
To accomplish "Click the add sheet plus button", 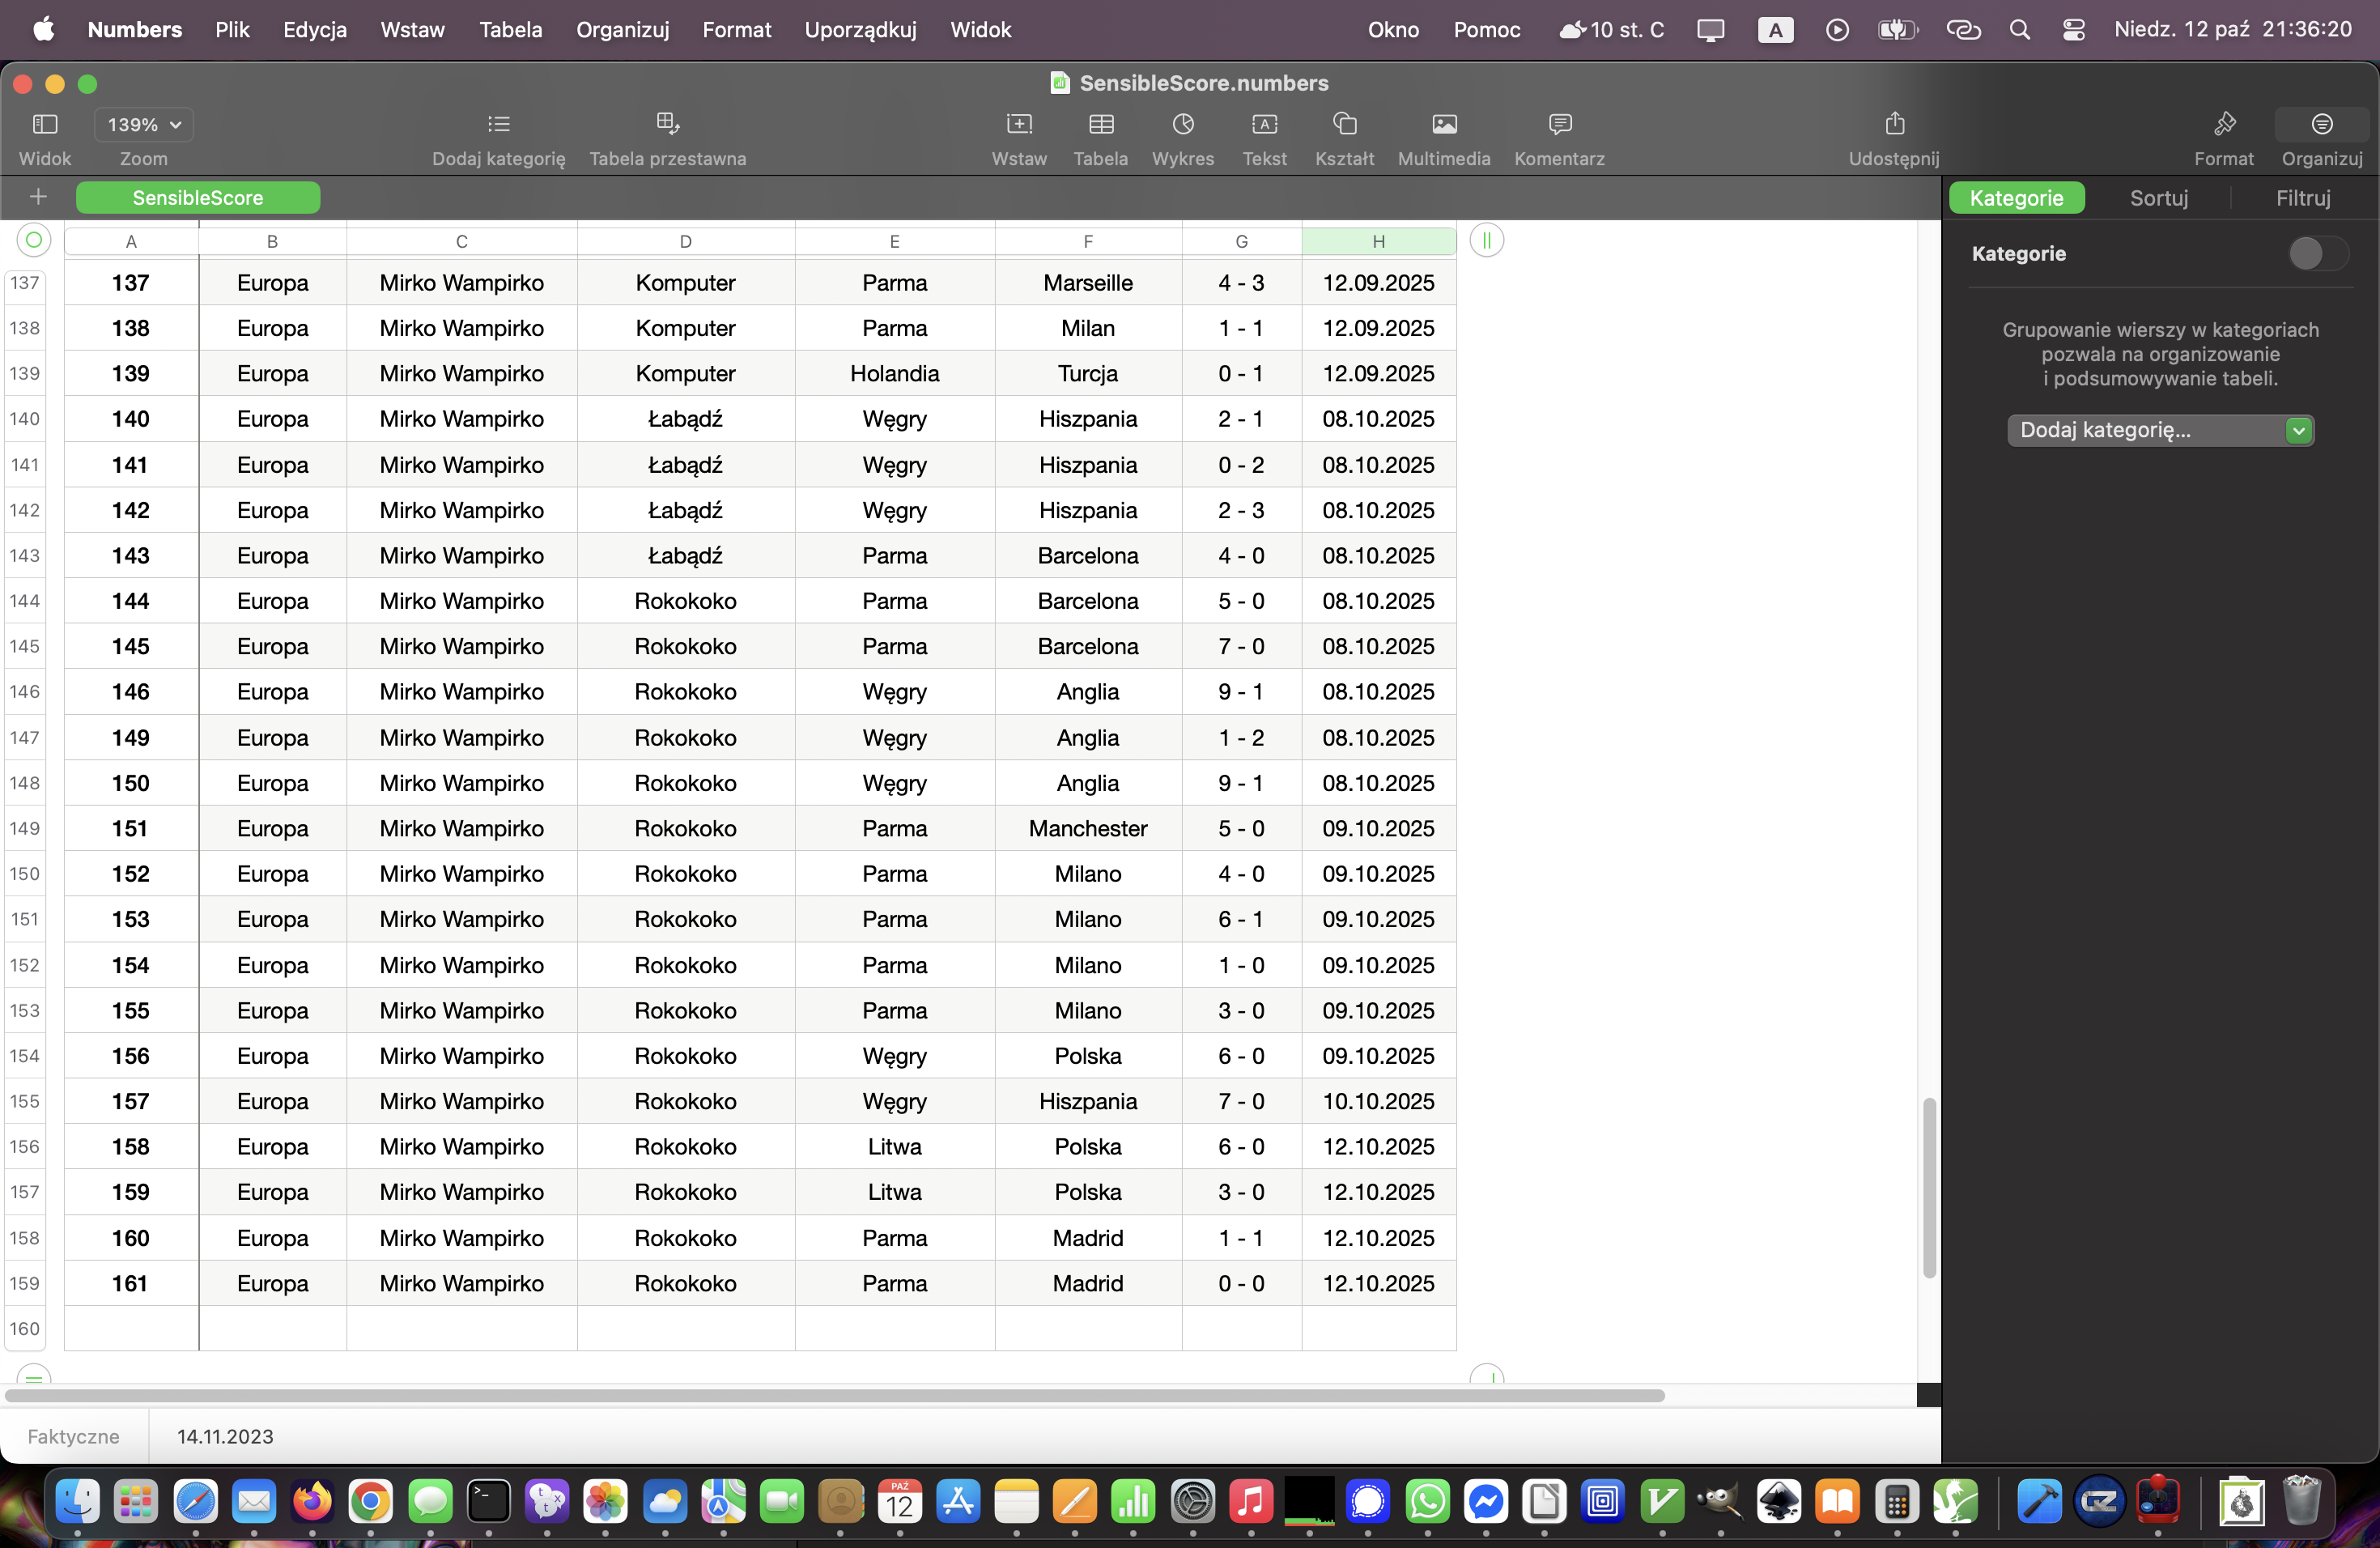I will 38,197.
